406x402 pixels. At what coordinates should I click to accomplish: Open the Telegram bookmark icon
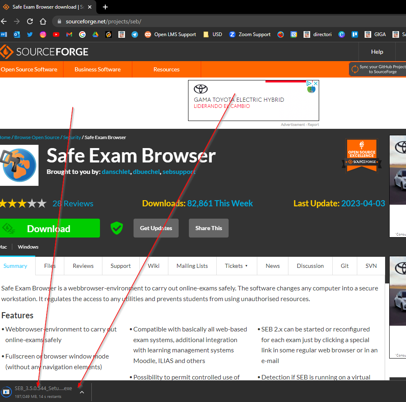point(135,34)
